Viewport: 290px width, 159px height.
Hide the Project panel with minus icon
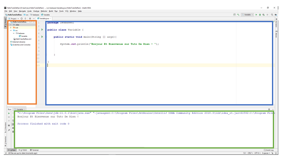[34, 19]
